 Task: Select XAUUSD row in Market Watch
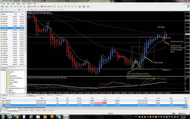pos(12,64)
